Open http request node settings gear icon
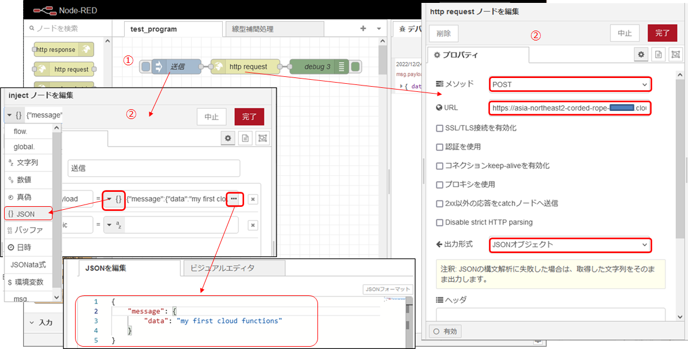 [x=641, y=54]
